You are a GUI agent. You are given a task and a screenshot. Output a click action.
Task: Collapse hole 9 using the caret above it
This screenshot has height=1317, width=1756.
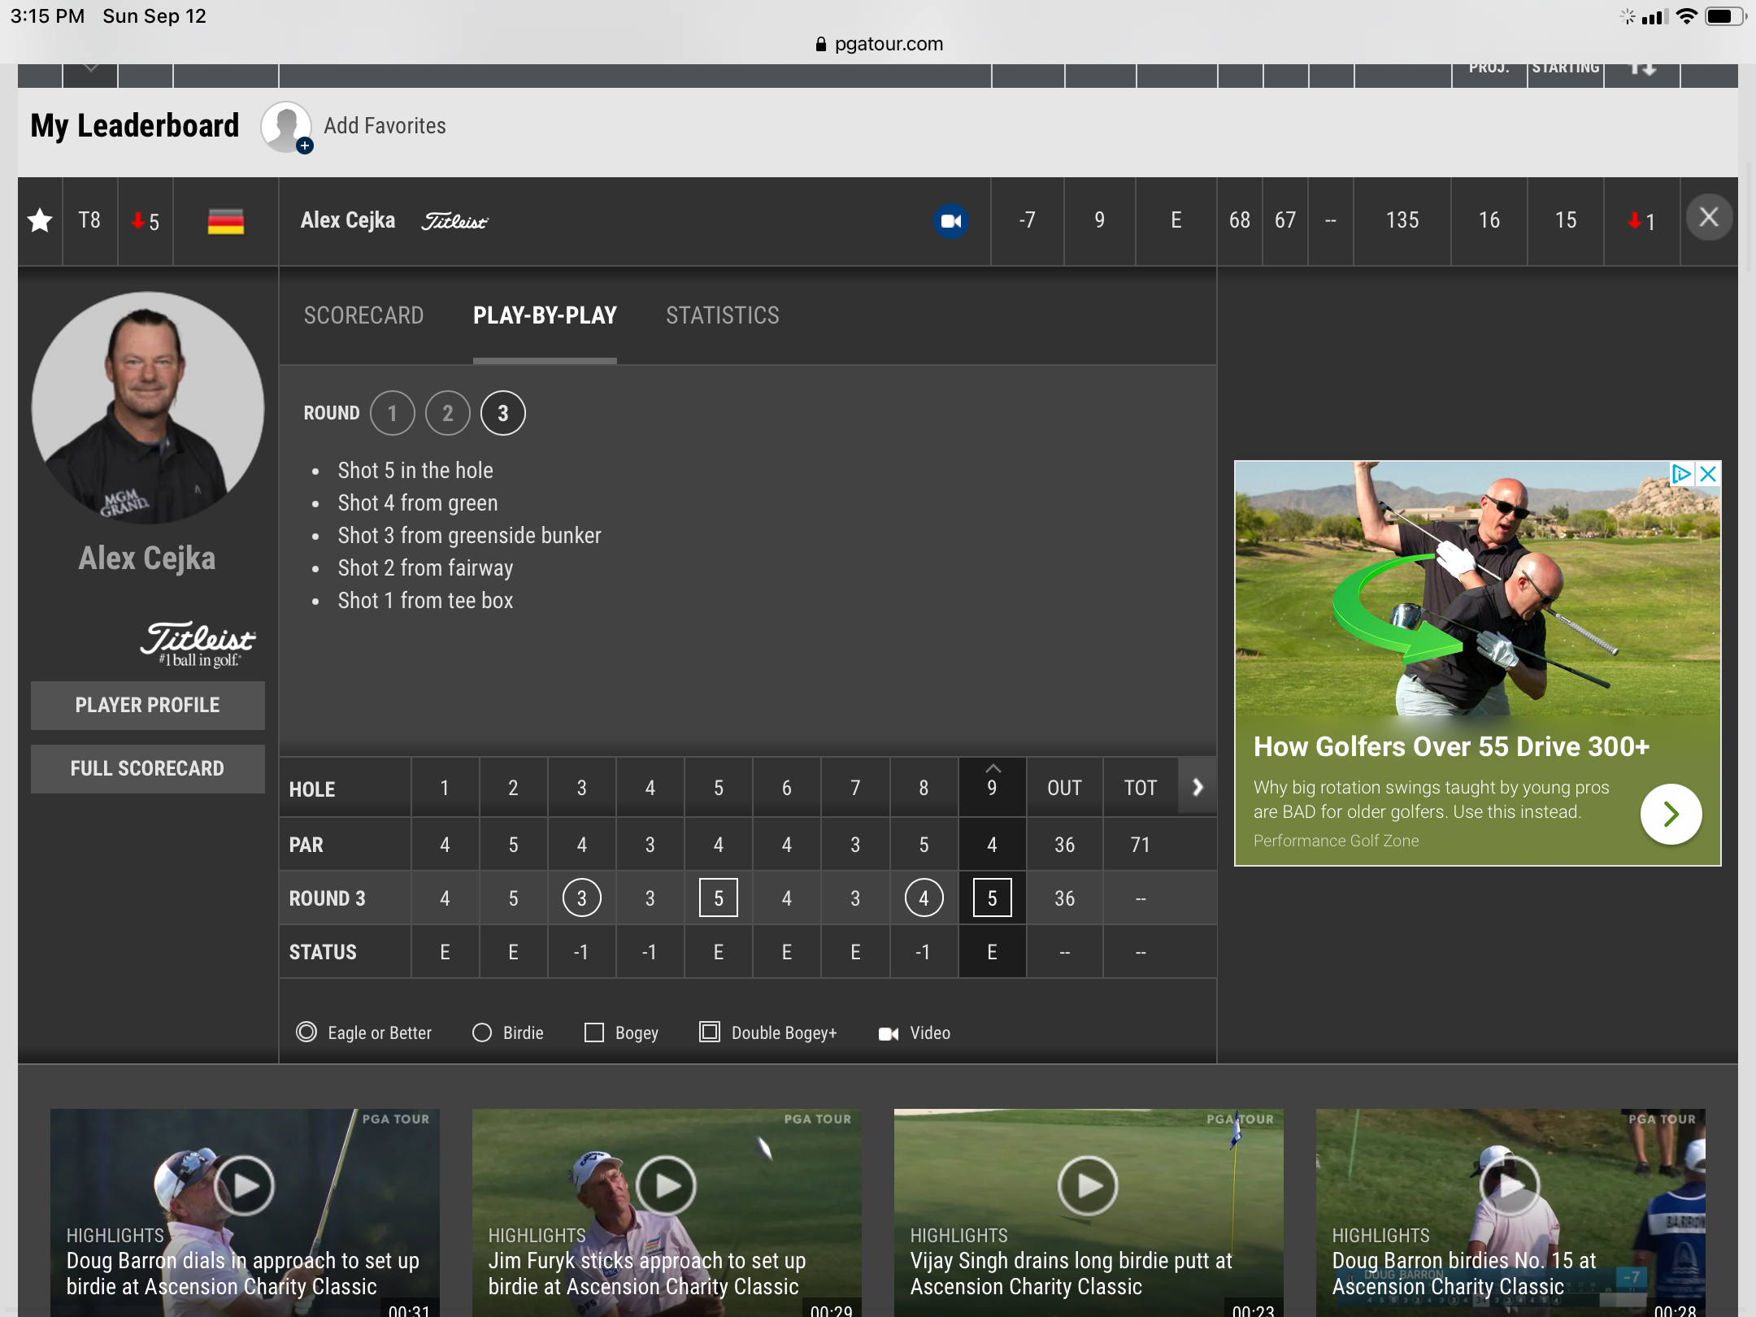click(993, 768)
